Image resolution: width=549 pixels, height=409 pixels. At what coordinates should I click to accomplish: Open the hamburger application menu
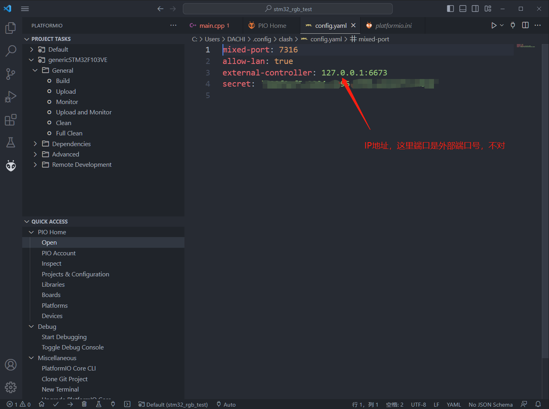[x=25, y=9]
